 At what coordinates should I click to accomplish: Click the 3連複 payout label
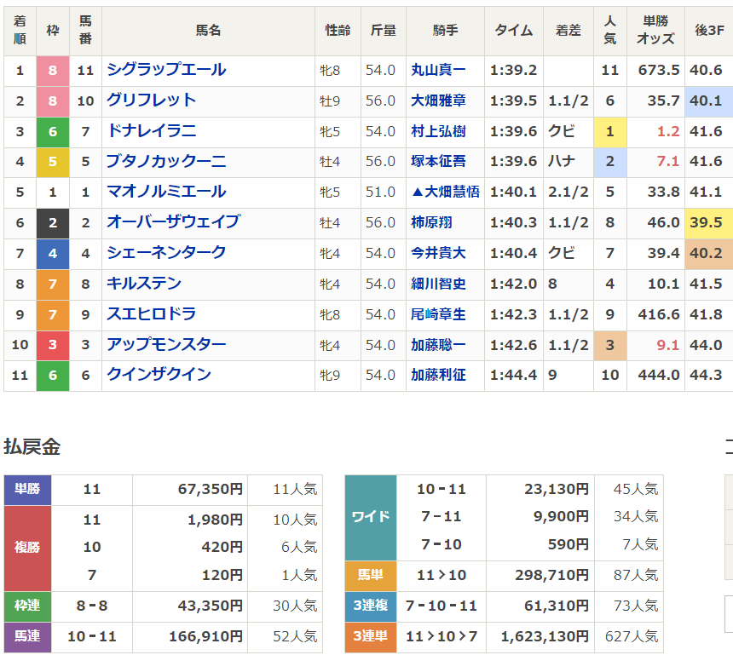(x=371, y=606)
